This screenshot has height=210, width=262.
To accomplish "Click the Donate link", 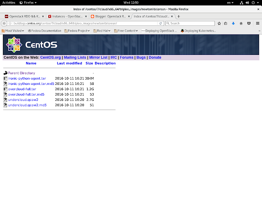I will (155, 57).
